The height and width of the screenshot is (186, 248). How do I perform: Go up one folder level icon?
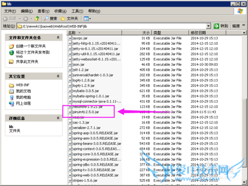coord(37,18)
